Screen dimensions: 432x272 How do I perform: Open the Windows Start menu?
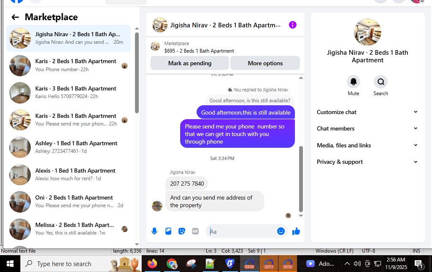10,264
